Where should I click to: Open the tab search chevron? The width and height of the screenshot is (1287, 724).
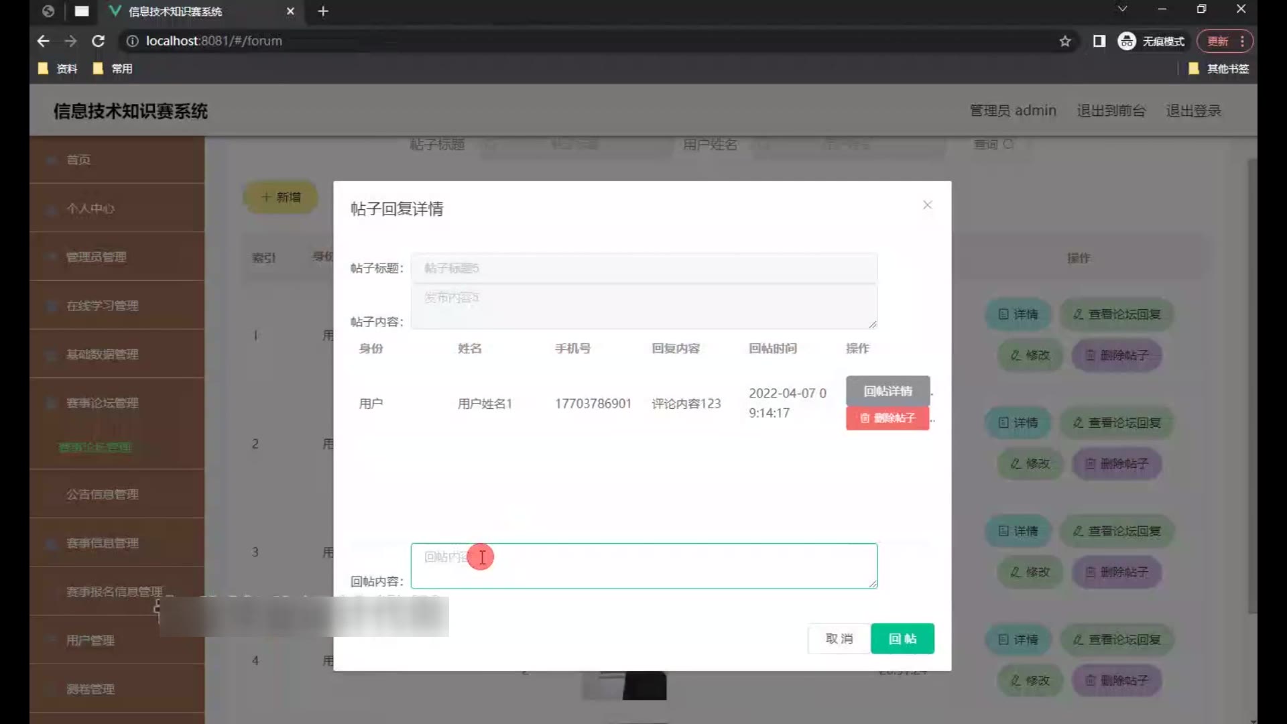pyautogui.click(x=1122, y=9)
